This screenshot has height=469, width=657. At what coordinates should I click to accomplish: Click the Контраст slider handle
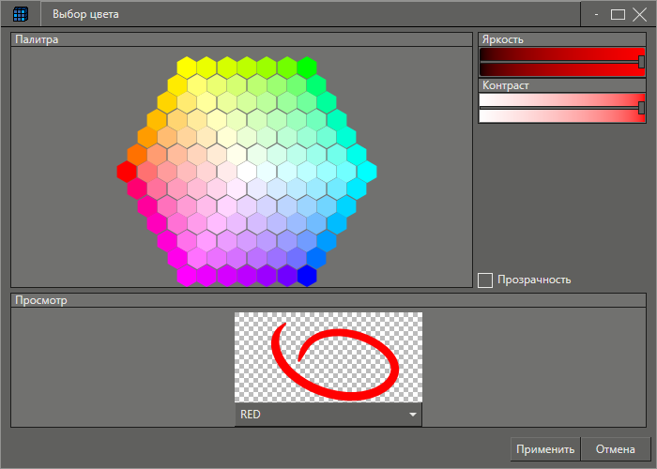coord(641,108)
